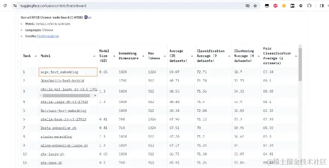
Task: Sort by Pair Classification Average arrow
Action: click(296, 56)
